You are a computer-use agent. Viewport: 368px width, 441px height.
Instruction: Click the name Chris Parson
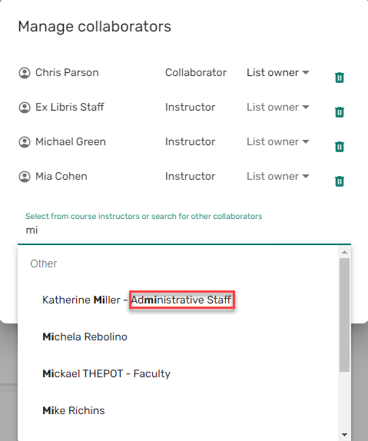pyautogui.click(x=67, y=72)
